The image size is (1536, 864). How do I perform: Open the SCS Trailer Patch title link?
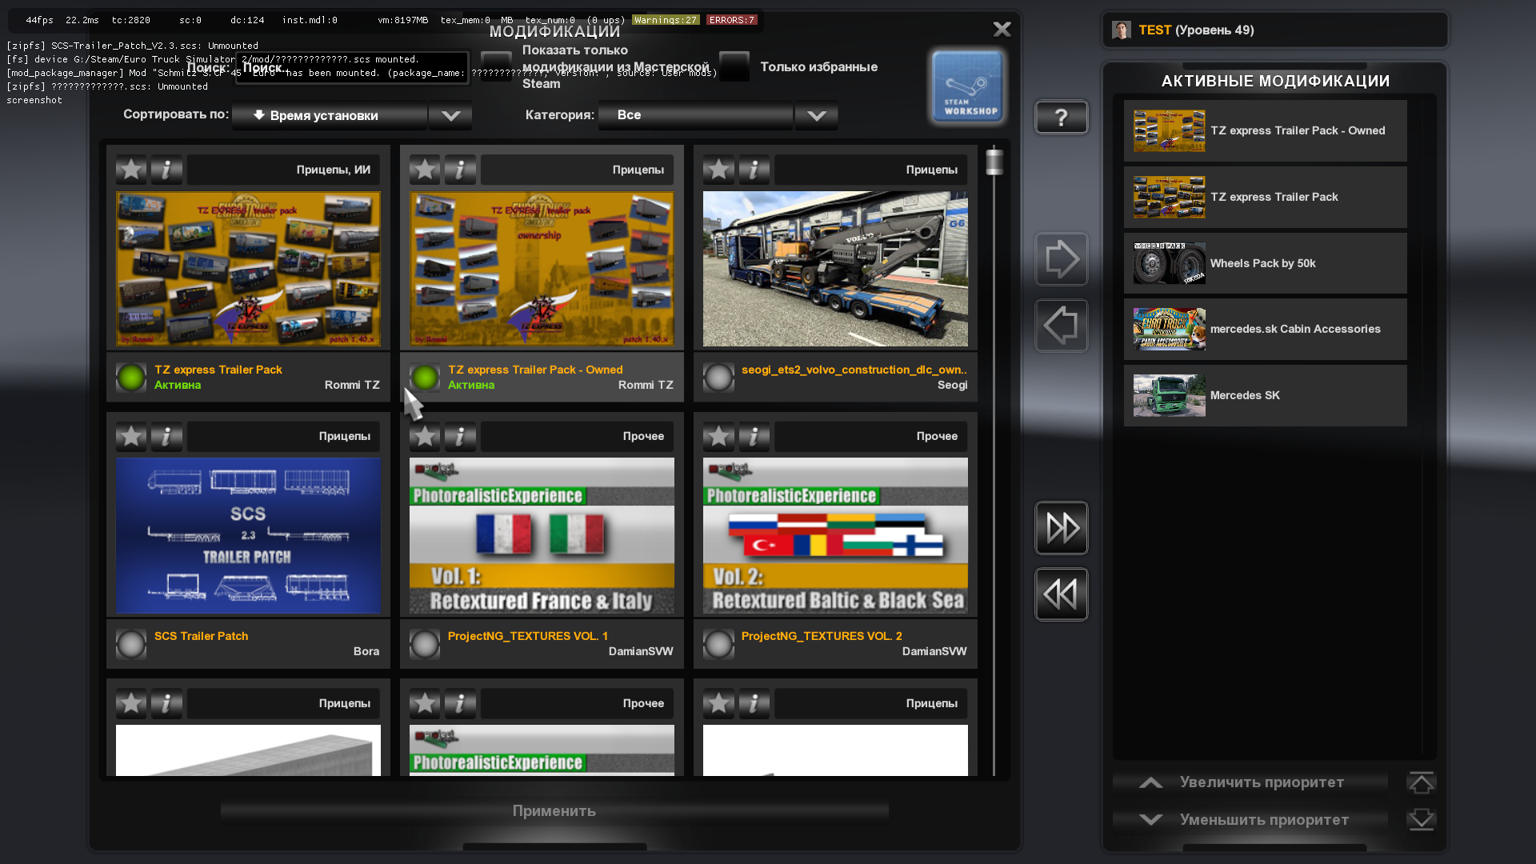(201, 636)
